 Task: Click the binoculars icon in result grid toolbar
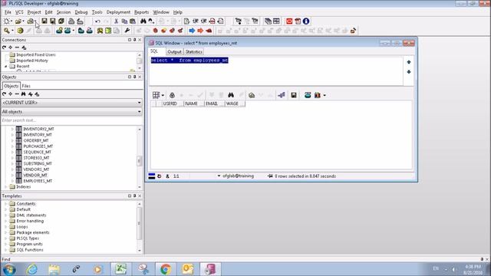(231, 95)
